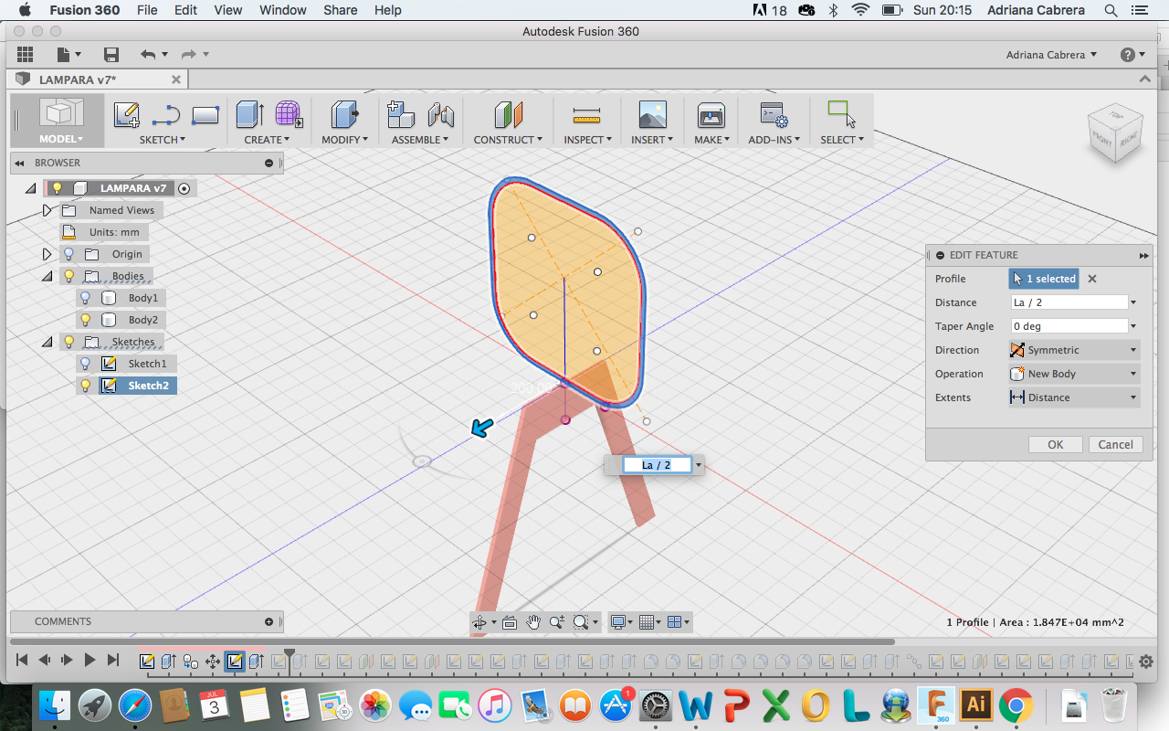Activate LAMPARA v7 component radio button
This screenshot has height=731, width=1169.
point(184,188)
